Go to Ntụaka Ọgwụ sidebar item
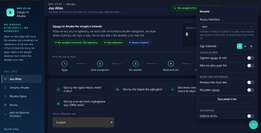 (21, 96)
